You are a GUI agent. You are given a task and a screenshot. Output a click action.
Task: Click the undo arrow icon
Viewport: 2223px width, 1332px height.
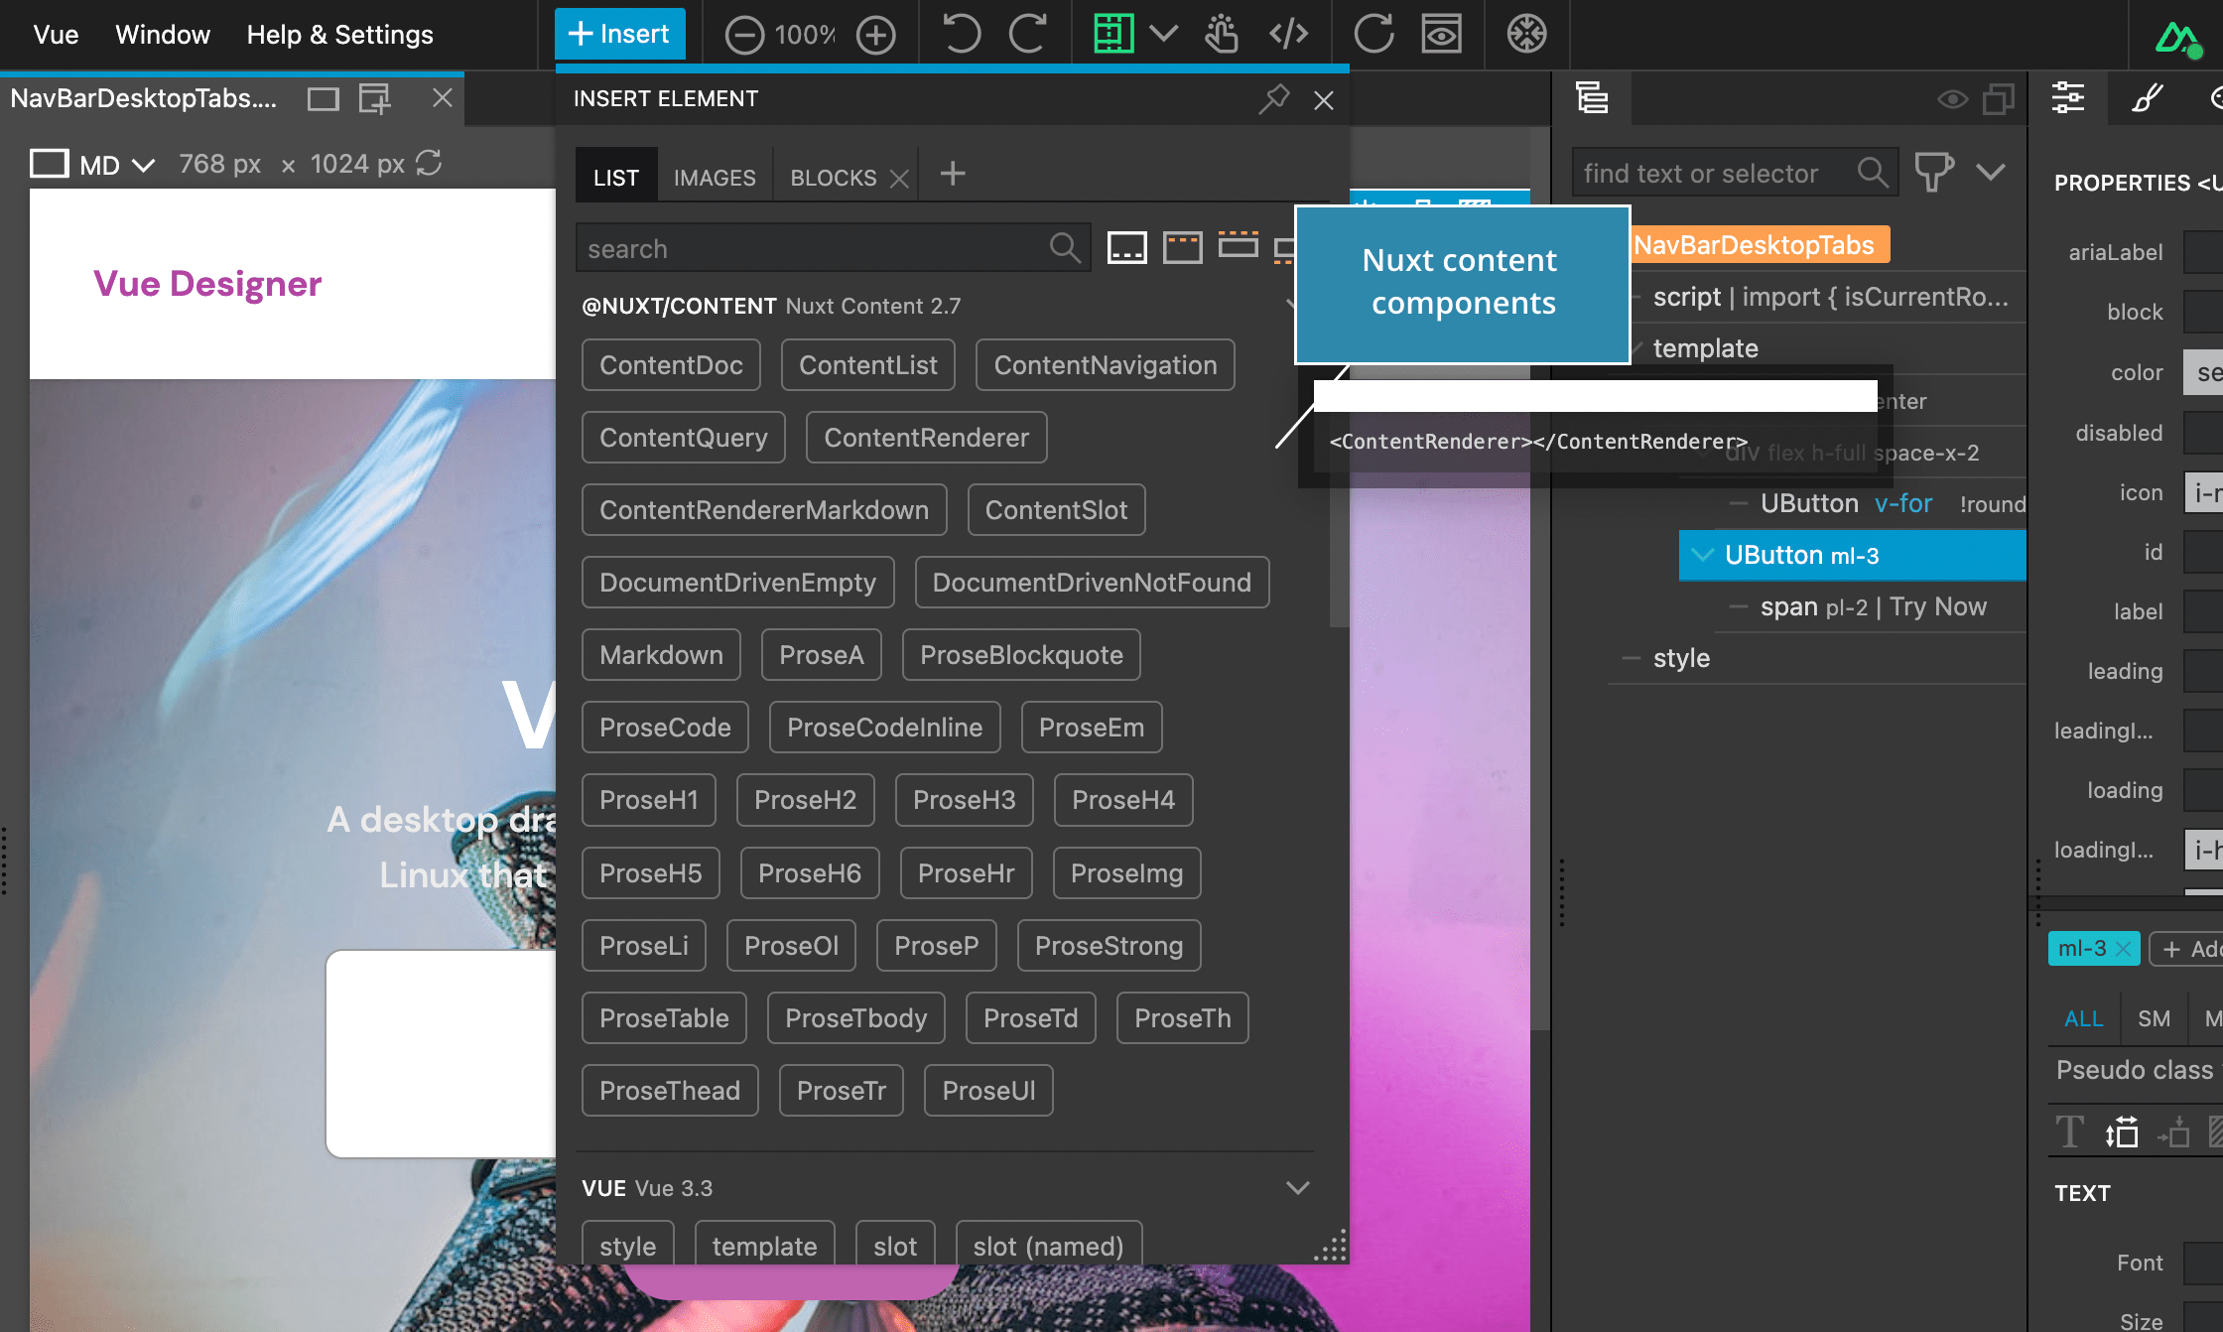coord(961,35)
